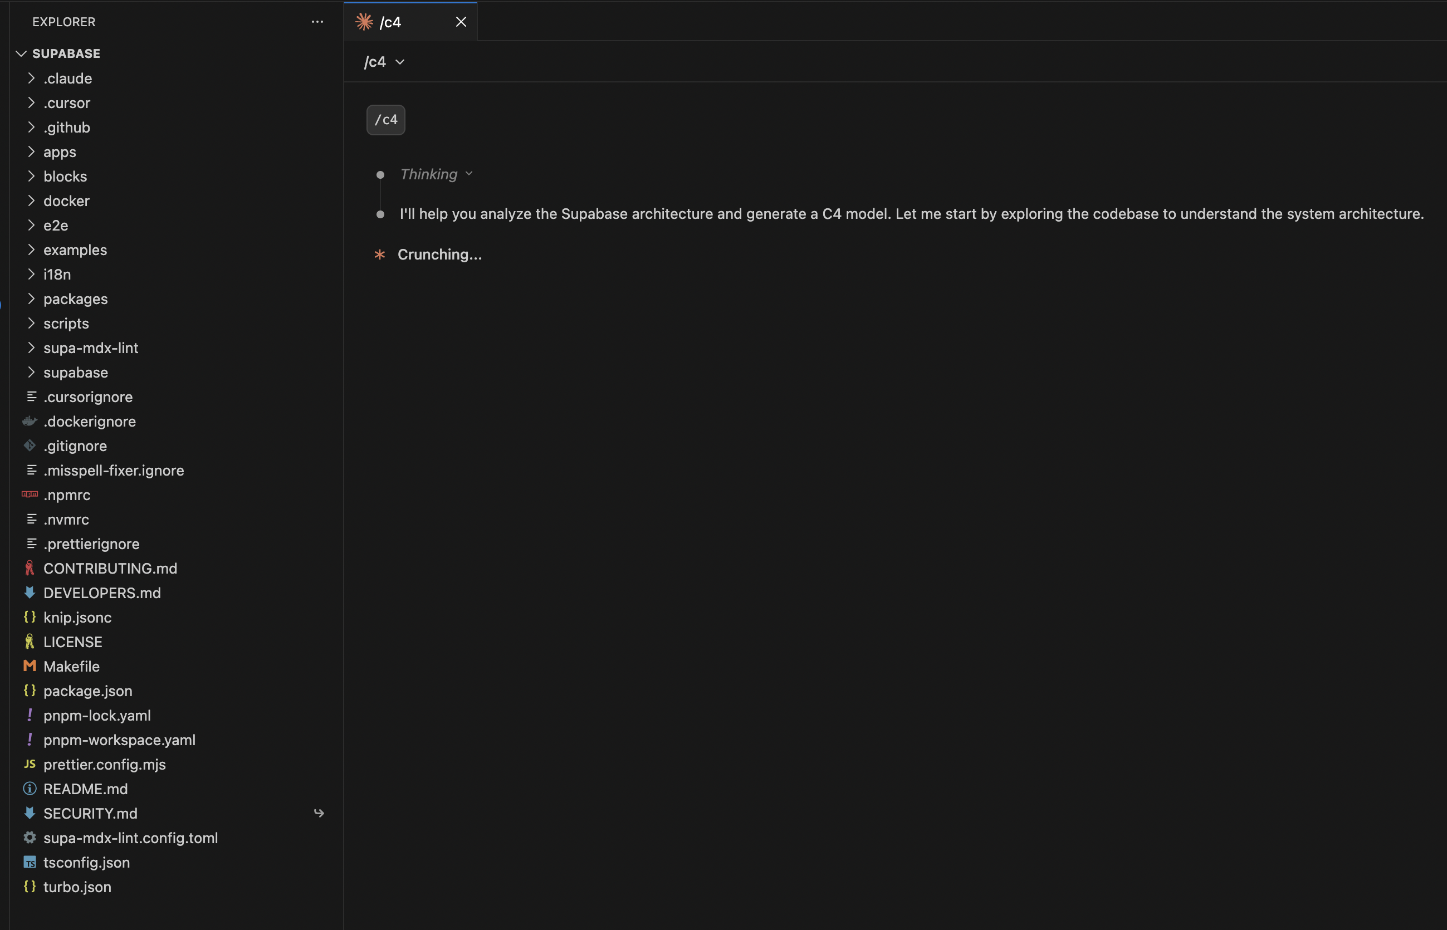Close the /c4 tab
This screenshot has height=930, width=1447.
pyautogui.click(x=461, y=22)
